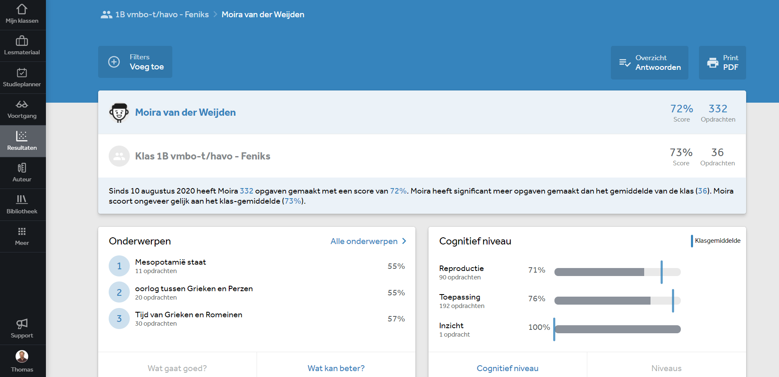
Task: Click 73% Score value for class
Action: pos(681,152)
